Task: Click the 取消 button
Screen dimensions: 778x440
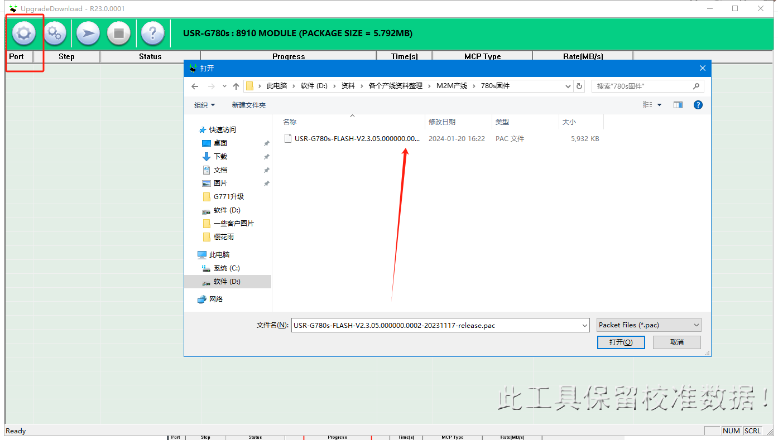Action: coord(676,342)
